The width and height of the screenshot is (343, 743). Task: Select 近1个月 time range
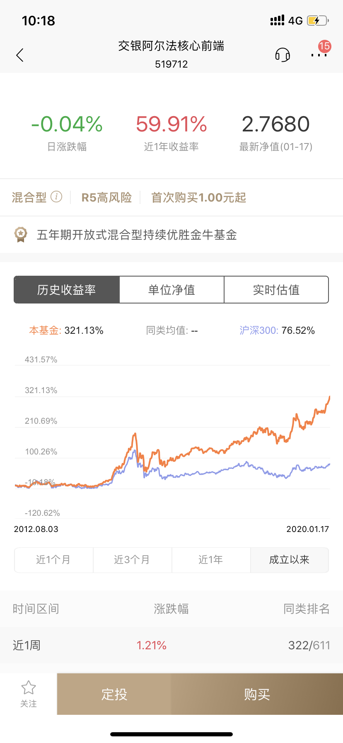[53, 560]
